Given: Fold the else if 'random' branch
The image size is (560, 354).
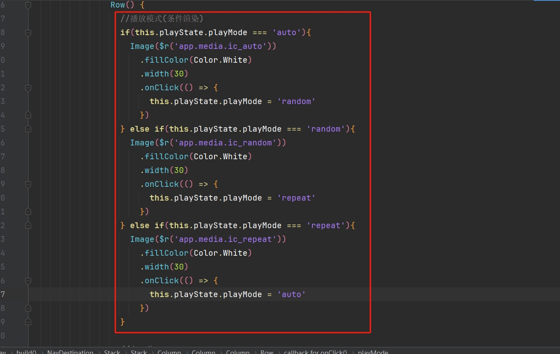Looking at the screenshot, I should coord(28,129).
